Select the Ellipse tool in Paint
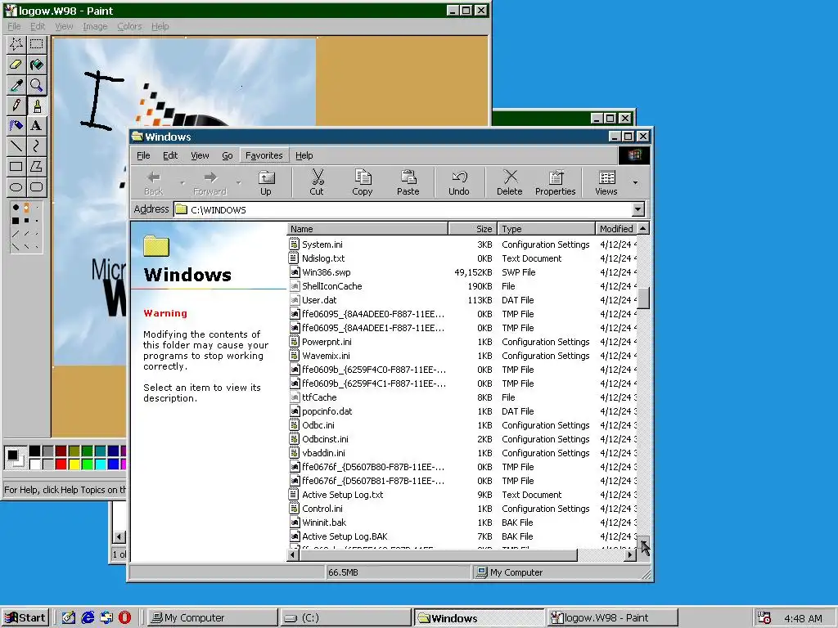Viewport: 838px width, 628px height. click(16, 187)
